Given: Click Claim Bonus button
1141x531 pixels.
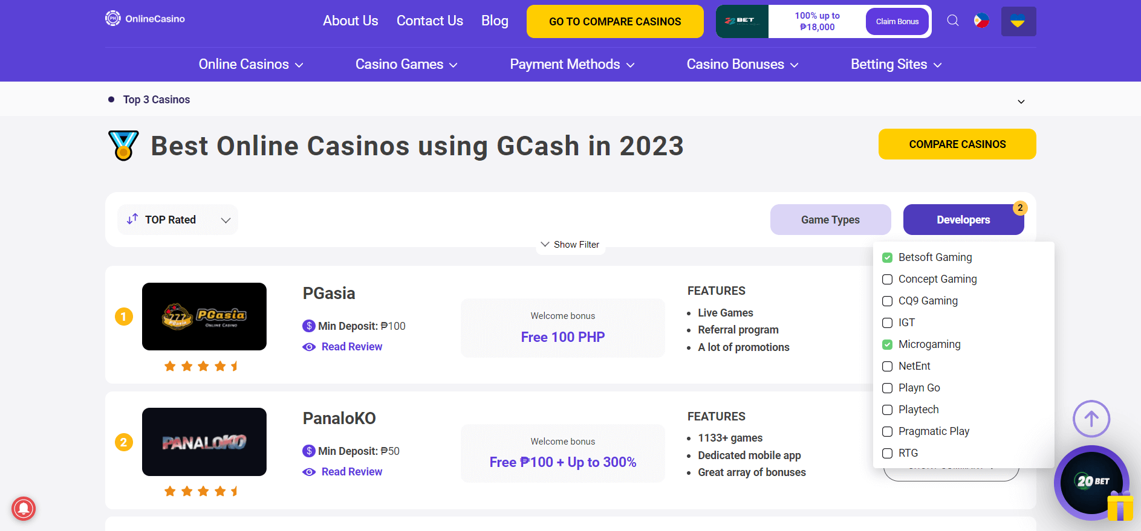Looking at the screenshot, I should [x=897, y=21].
